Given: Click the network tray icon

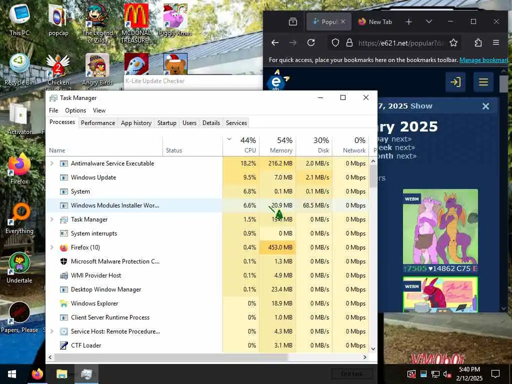Looking at the screenshot, I should [x=435, y=374].
